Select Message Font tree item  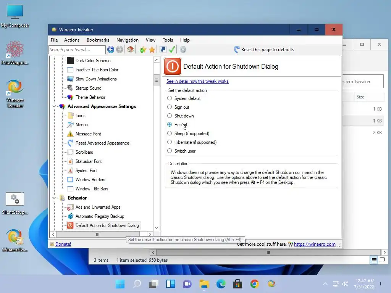point(88,134)
